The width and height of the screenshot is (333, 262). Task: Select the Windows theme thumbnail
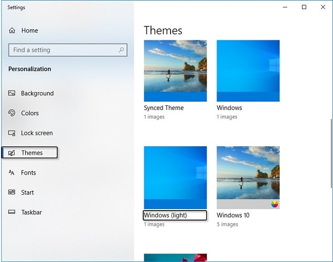pyautogui.click(x=248, y=71)
